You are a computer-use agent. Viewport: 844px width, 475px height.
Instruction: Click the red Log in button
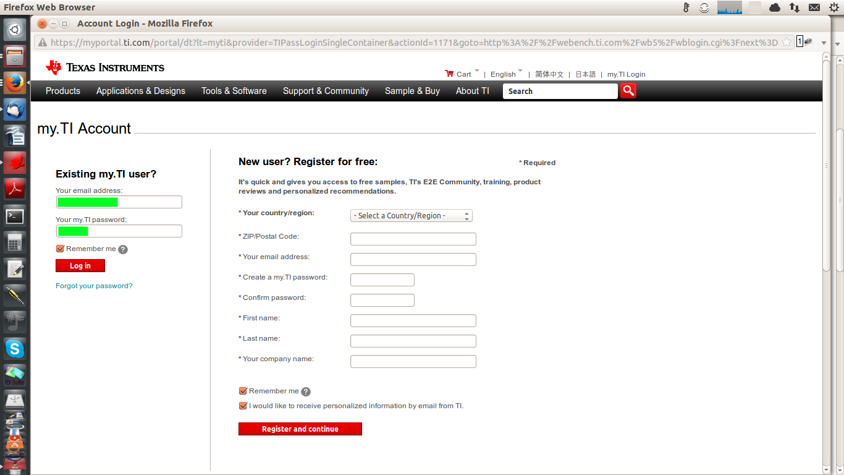tap(80, 265)
